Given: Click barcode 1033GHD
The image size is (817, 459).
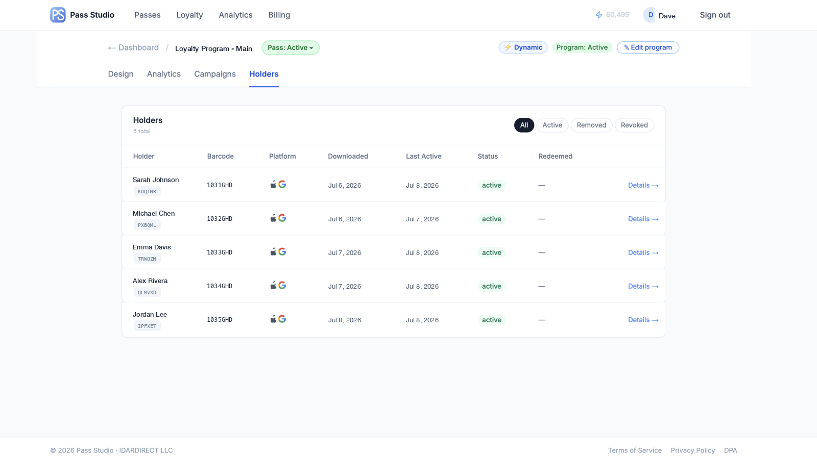Looking at the screenshot, I should tap(220, 252).
